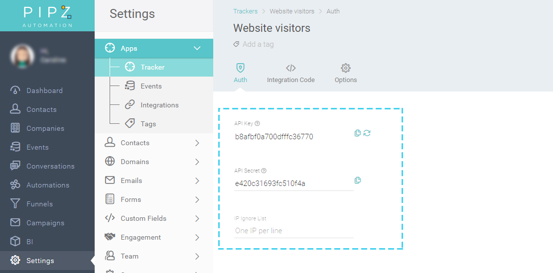Open the user profile avatar
This screenshot has width=553, height=273.
(x=22, y=56)
